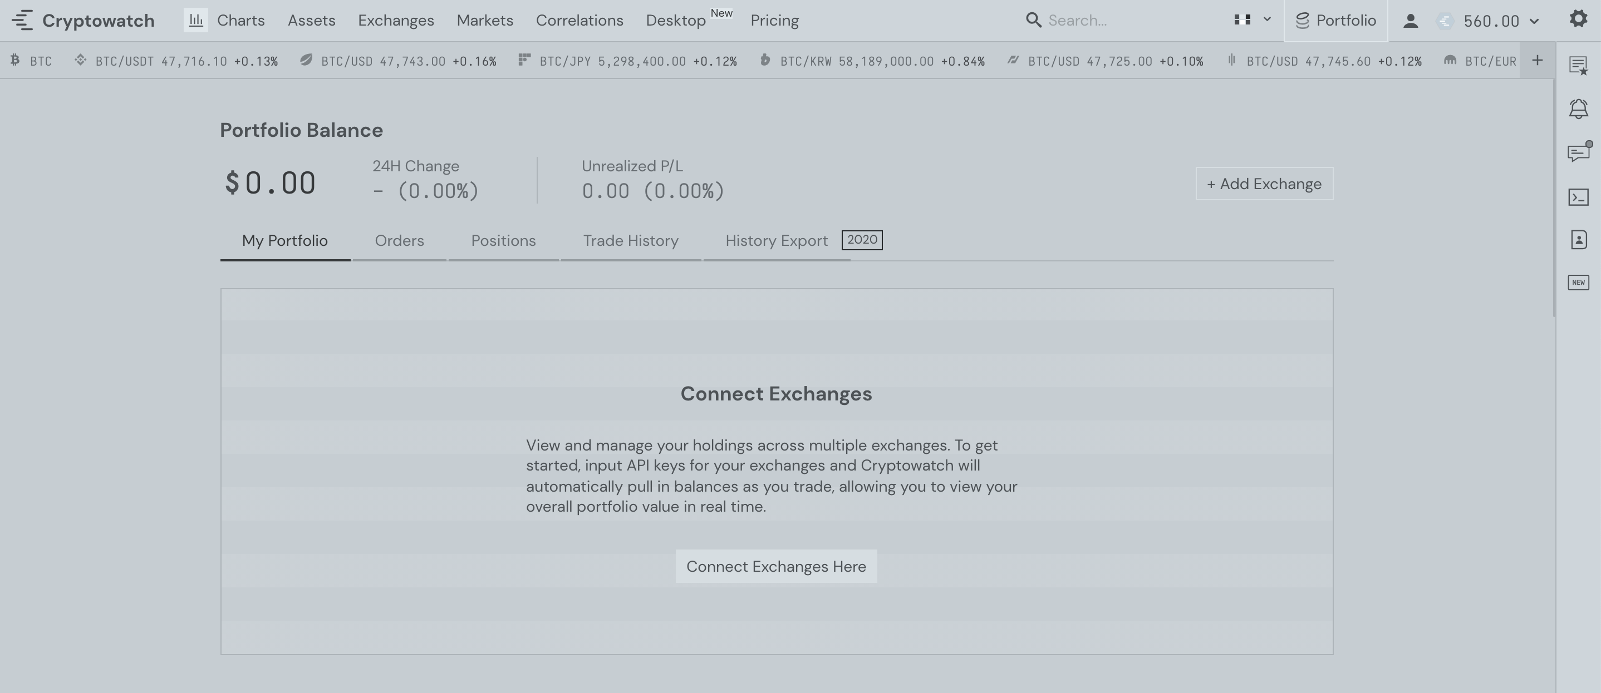Click the Portfolio button in header
This screenshot has width=1601, height=693.
(x=1335, y=21)
